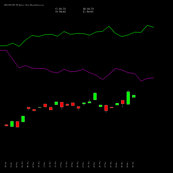Click the '19 Nov' date label

tap(72, 165)
